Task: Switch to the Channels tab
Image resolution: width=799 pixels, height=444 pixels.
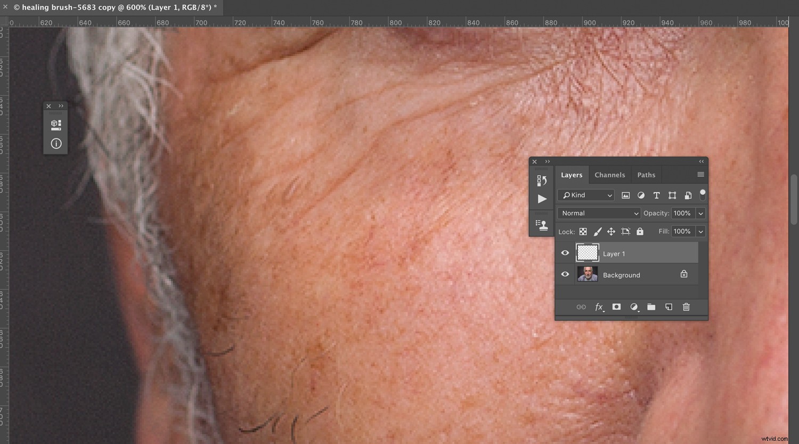Action: click(609, 175)
